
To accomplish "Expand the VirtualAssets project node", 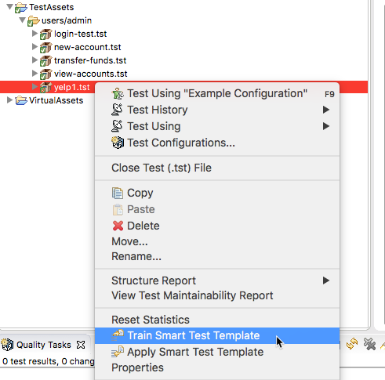I will (9, 100).
